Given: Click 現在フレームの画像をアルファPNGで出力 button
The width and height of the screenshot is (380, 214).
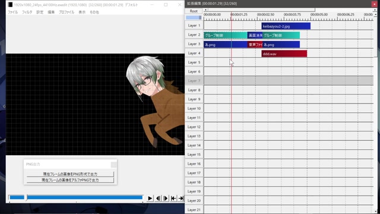Looking at the screenshot, I should pyautogui.click(x=70, y=180).
